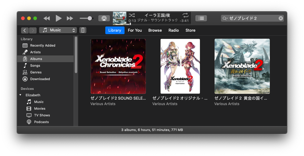Open the Xenoblade Chronicles 2 Sound Selection album
This screenshot has height=156, width=304.
118,66
